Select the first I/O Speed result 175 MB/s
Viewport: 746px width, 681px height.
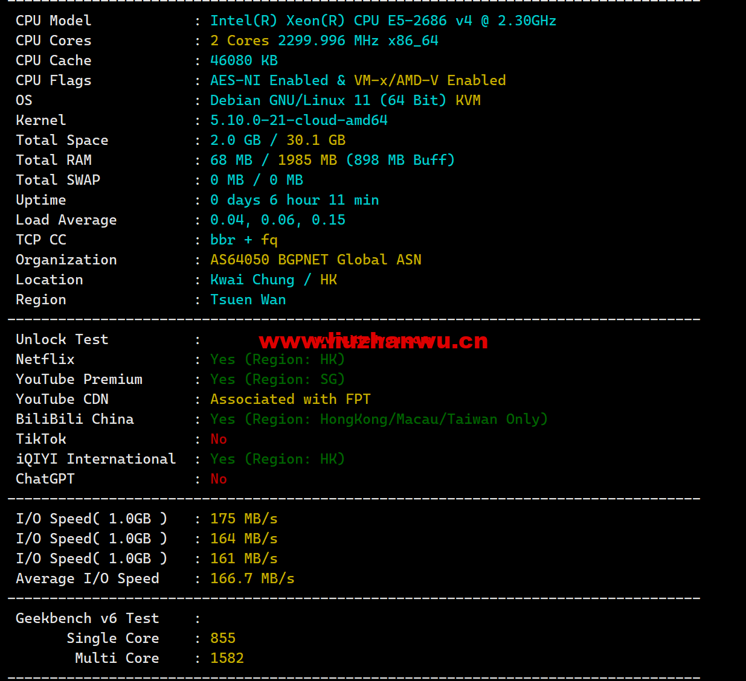click(244, 519)
